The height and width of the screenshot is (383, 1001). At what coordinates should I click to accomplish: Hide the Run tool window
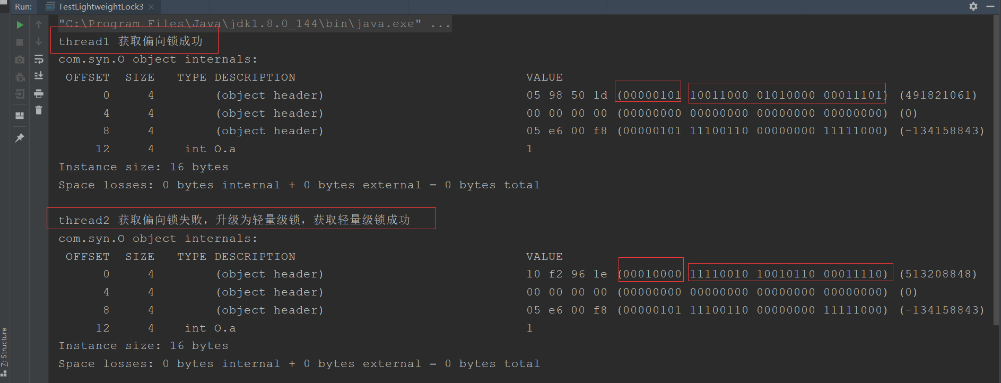click(x=990, y=6)
